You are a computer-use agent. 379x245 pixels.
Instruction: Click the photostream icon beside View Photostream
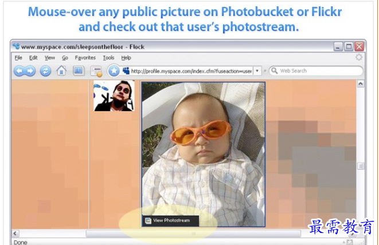148,220
